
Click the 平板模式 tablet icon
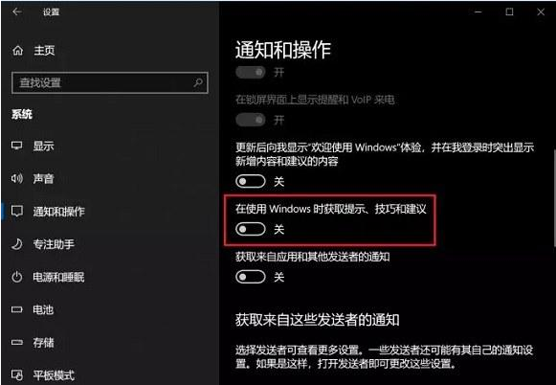click(16, 375)
